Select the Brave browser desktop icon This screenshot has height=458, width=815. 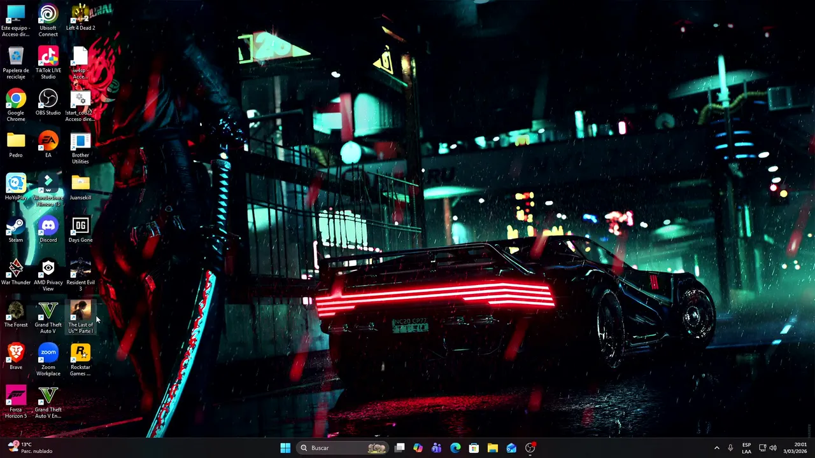pyautogui.click(x=16, y=357)
